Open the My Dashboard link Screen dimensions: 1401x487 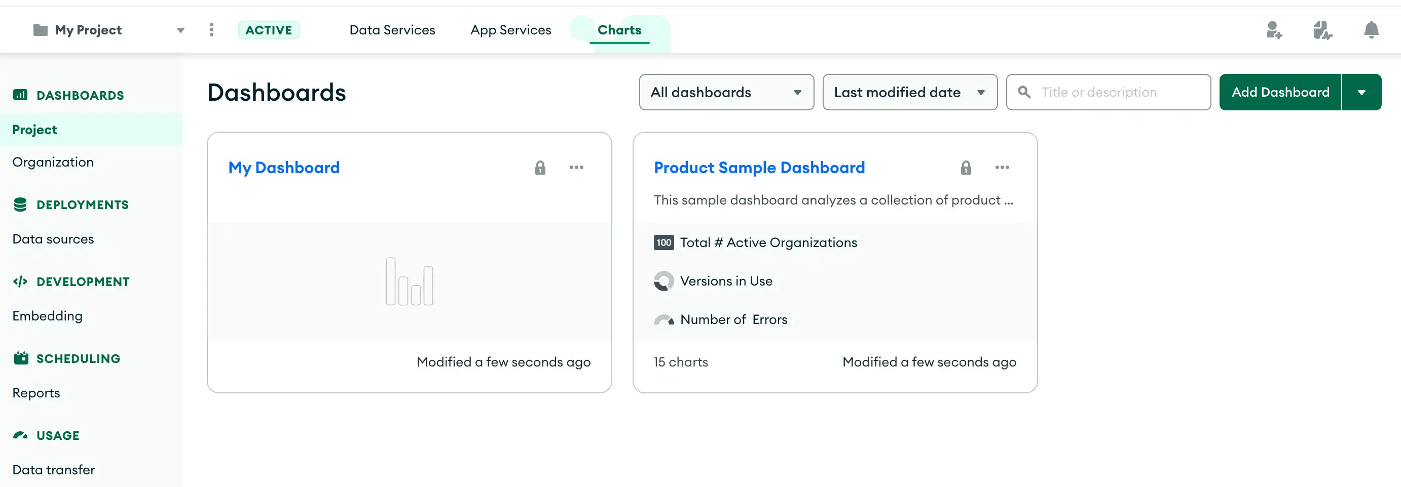point(284,168)
